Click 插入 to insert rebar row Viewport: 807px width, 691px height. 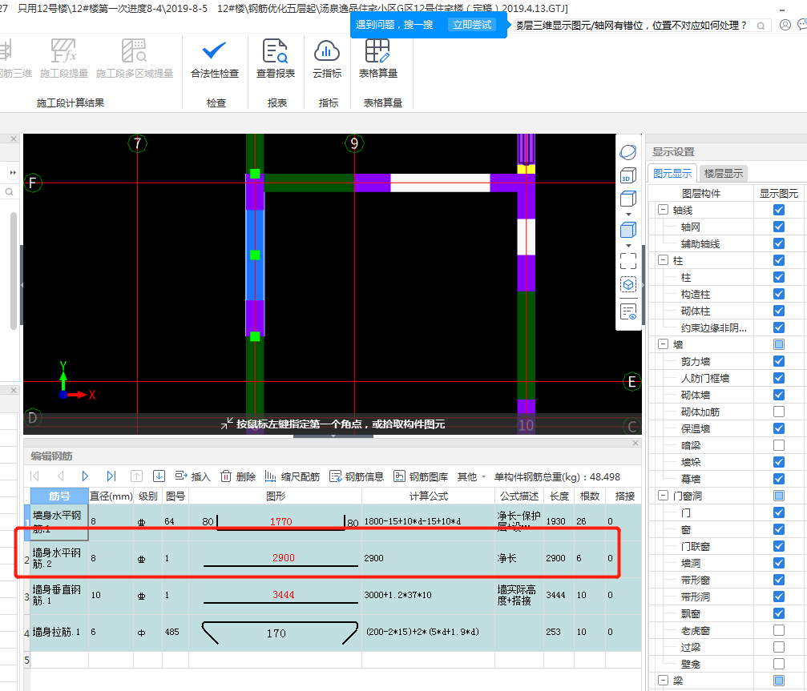pos(193,476)
